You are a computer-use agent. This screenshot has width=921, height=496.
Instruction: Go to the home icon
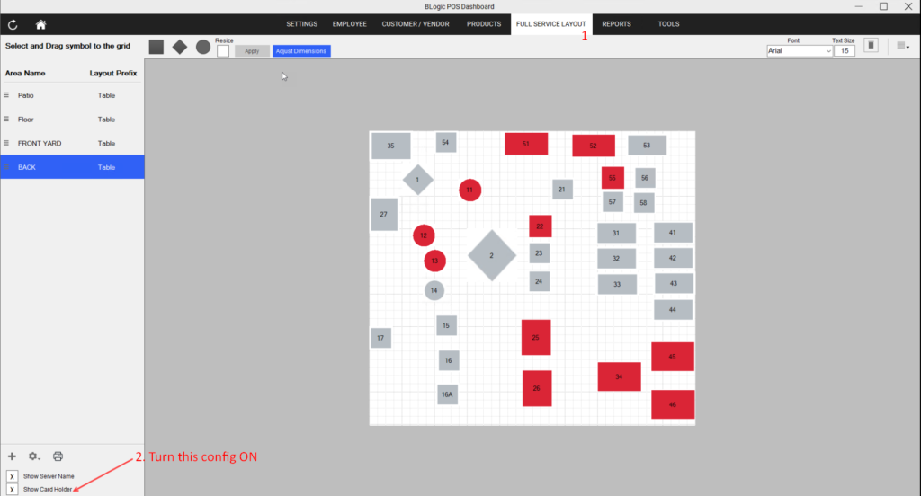point(40,24)
